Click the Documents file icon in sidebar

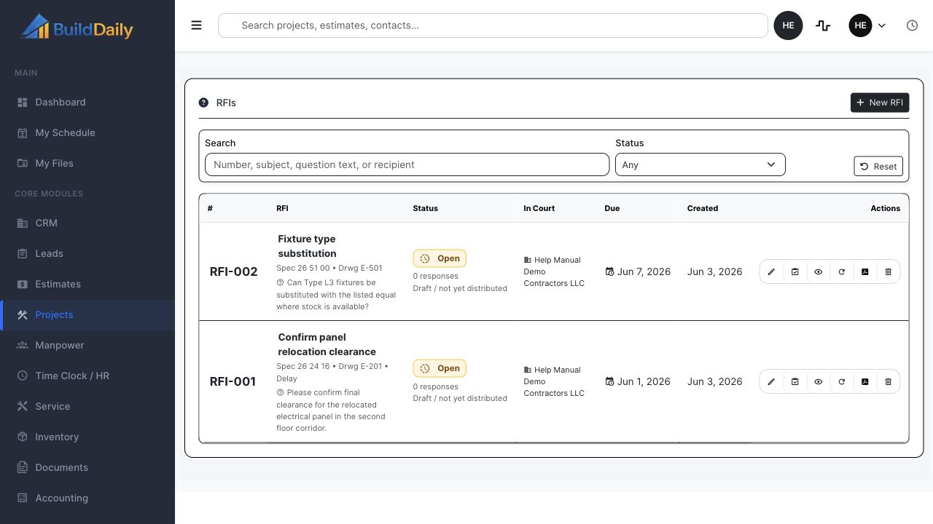coord(23,467)
